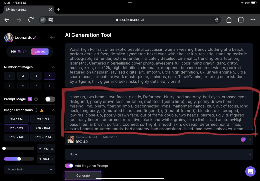The width and height of the screenshot is (260, 181).
Task: Toggle the Prompt Magic switch
Action: click(50, 99)
